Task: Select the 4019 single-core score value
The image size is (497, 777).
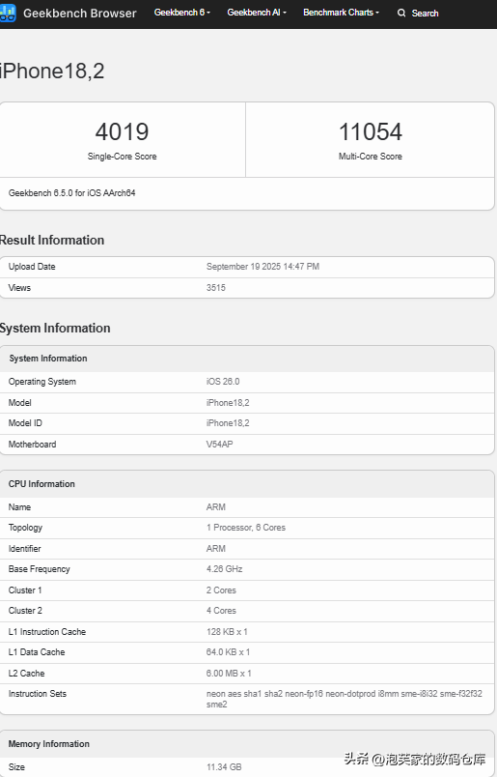Action: pyautogui.click(x=122, y=131)
